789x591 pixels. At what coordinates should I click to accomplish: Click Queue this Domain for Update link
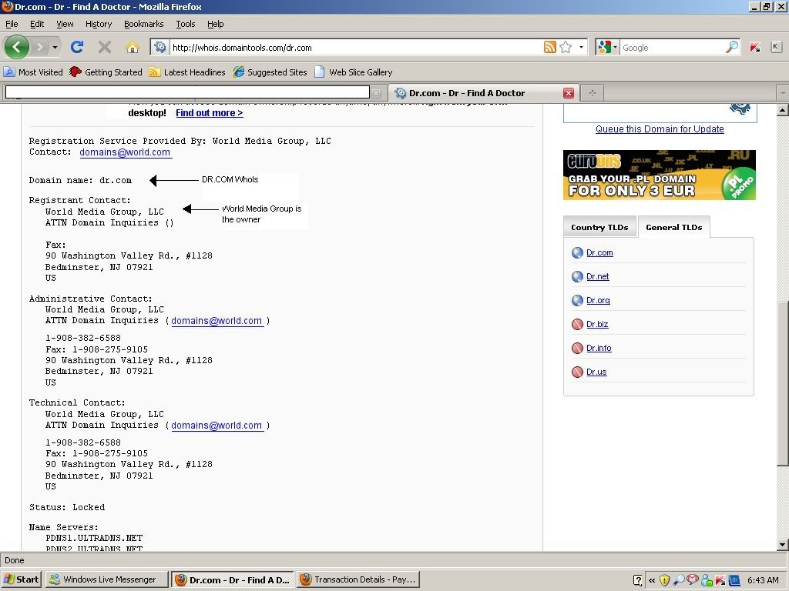pos(660,129)
